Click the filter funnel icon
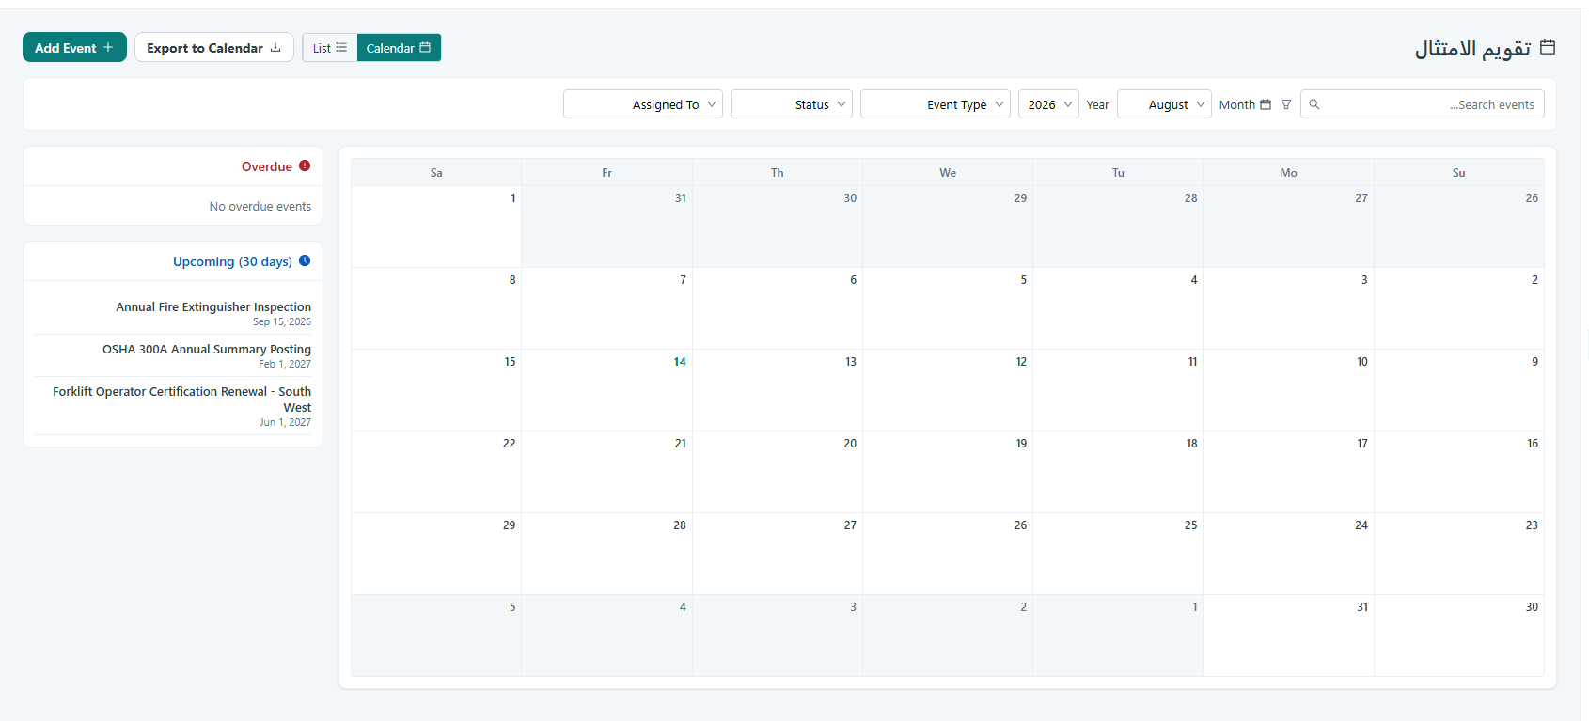Viewport: 1589px width, 721px height. (x=1286, y=104)
